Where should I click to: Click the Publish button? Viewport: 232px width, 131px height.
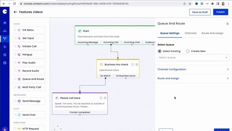pos(220,12)
